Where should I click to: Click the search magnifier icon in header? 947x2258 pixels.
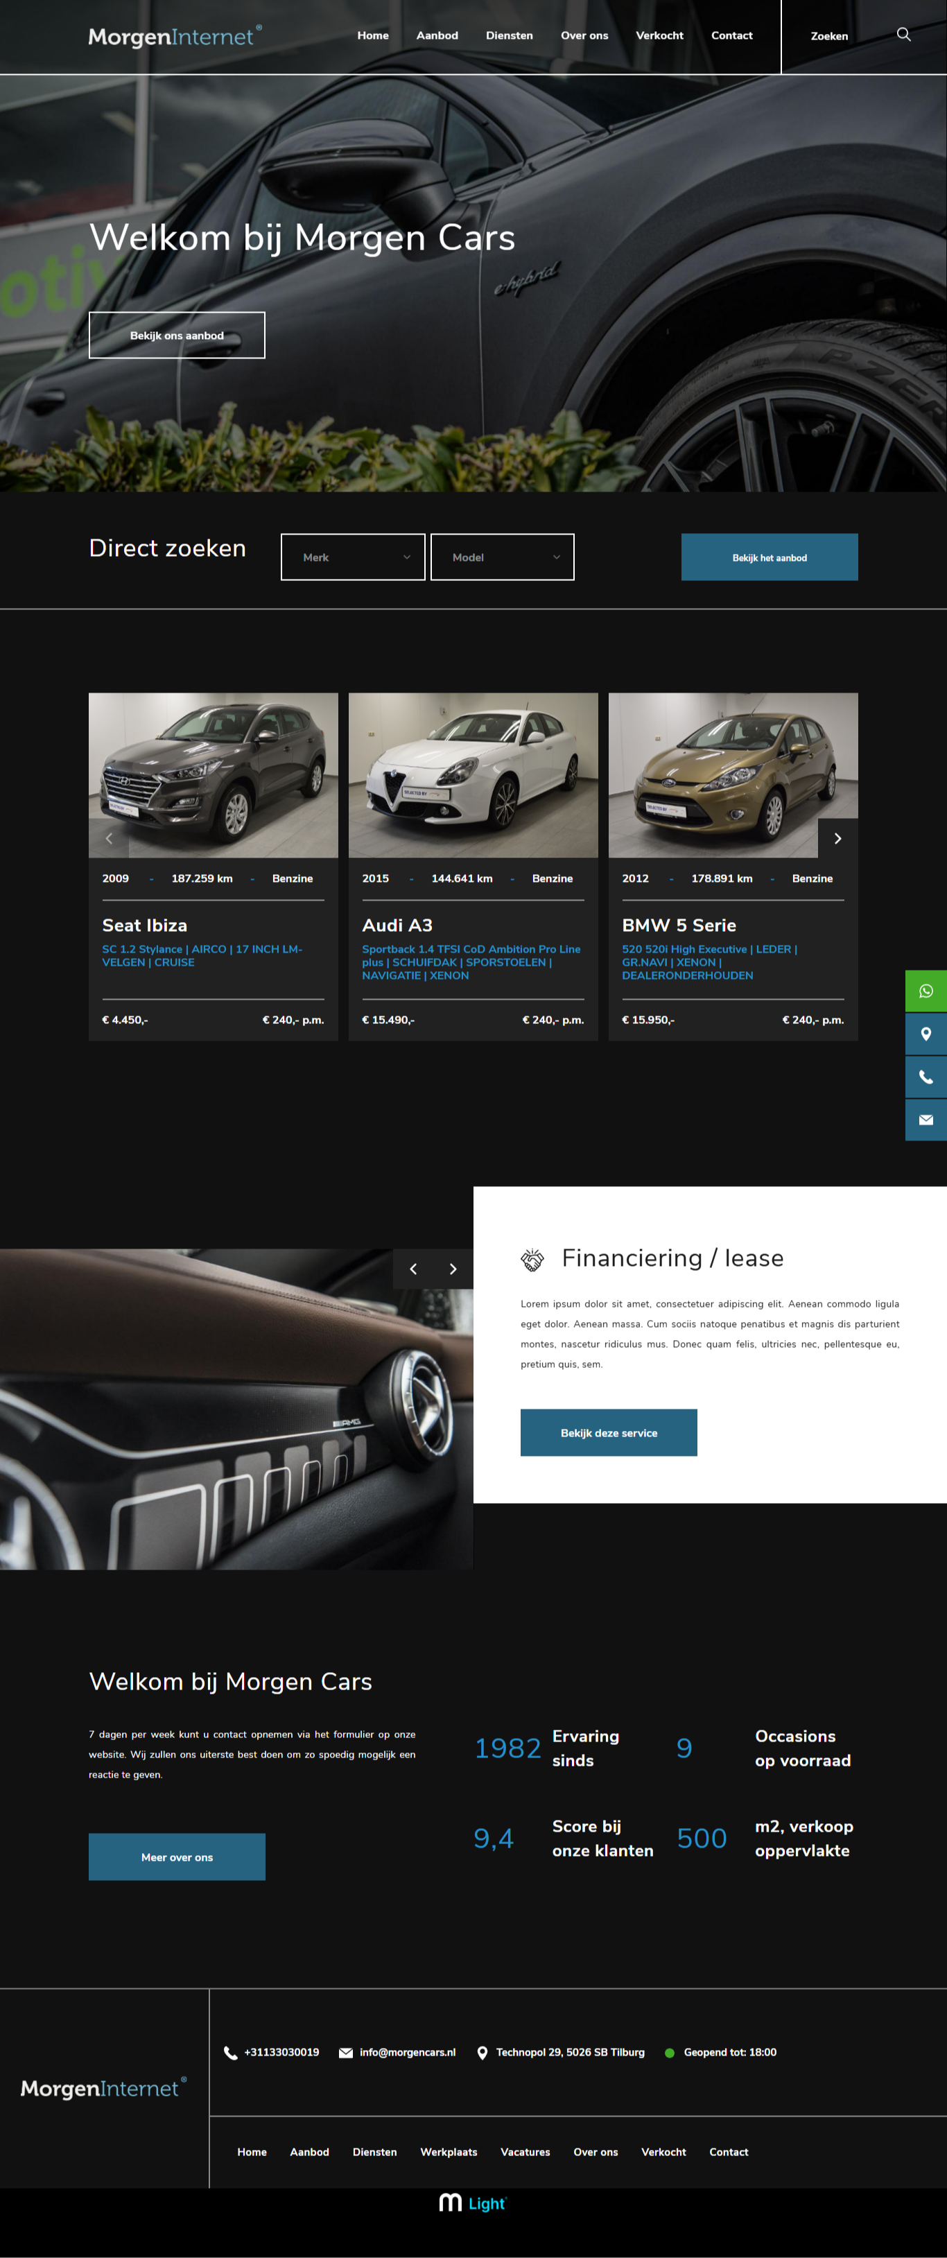pyautogui.click(x=903, y=35)
